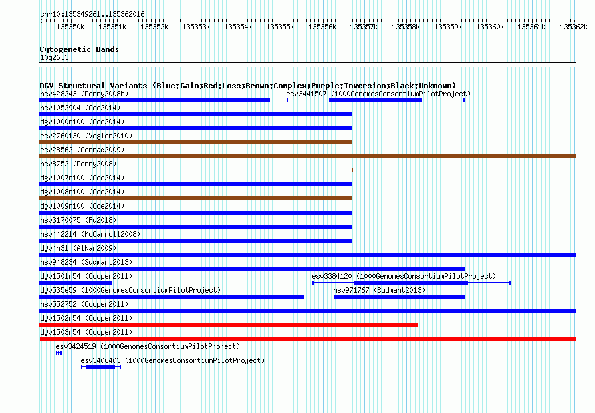
Task: Click the nsv3170075 (Fu2018) label
Action: point(78,220)
